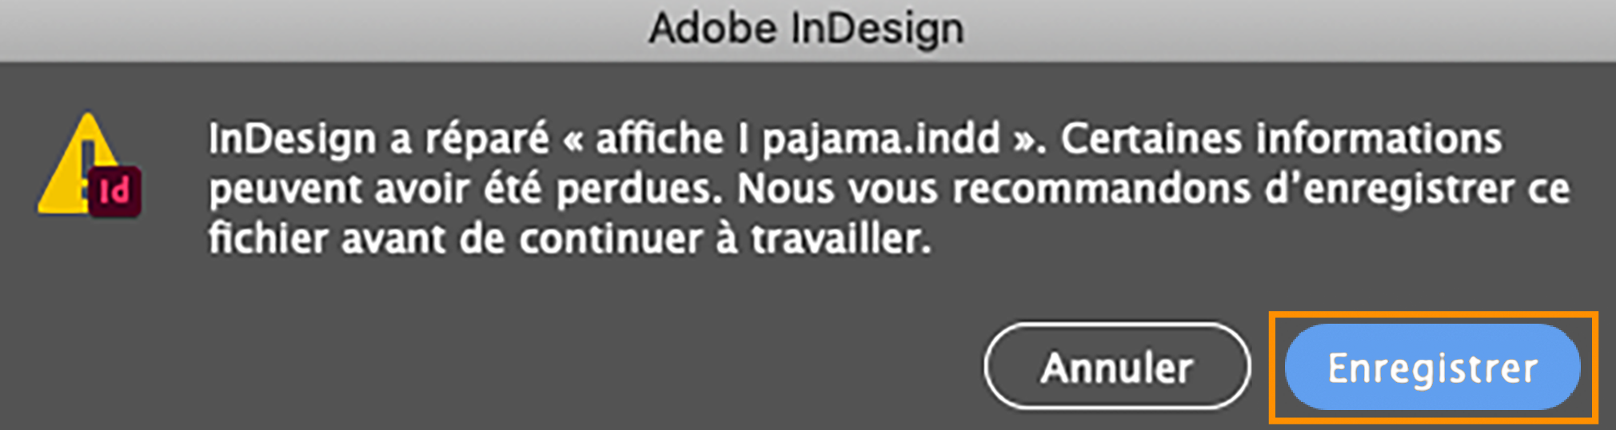The image size is (1616, 430).
Task: Click the pink InDesign "Id" badge
Action: tap(115, 192)
